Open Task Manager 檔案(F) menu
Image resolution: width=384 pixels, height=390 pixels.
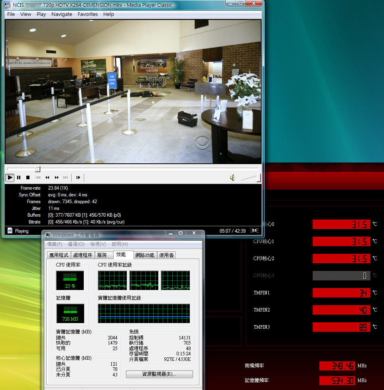55,244
